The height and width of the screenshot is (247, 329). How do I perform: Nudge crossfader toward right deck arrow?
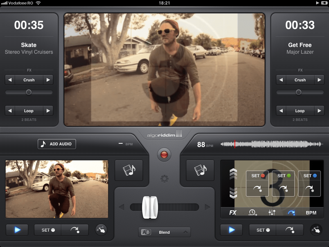point(208,207)
